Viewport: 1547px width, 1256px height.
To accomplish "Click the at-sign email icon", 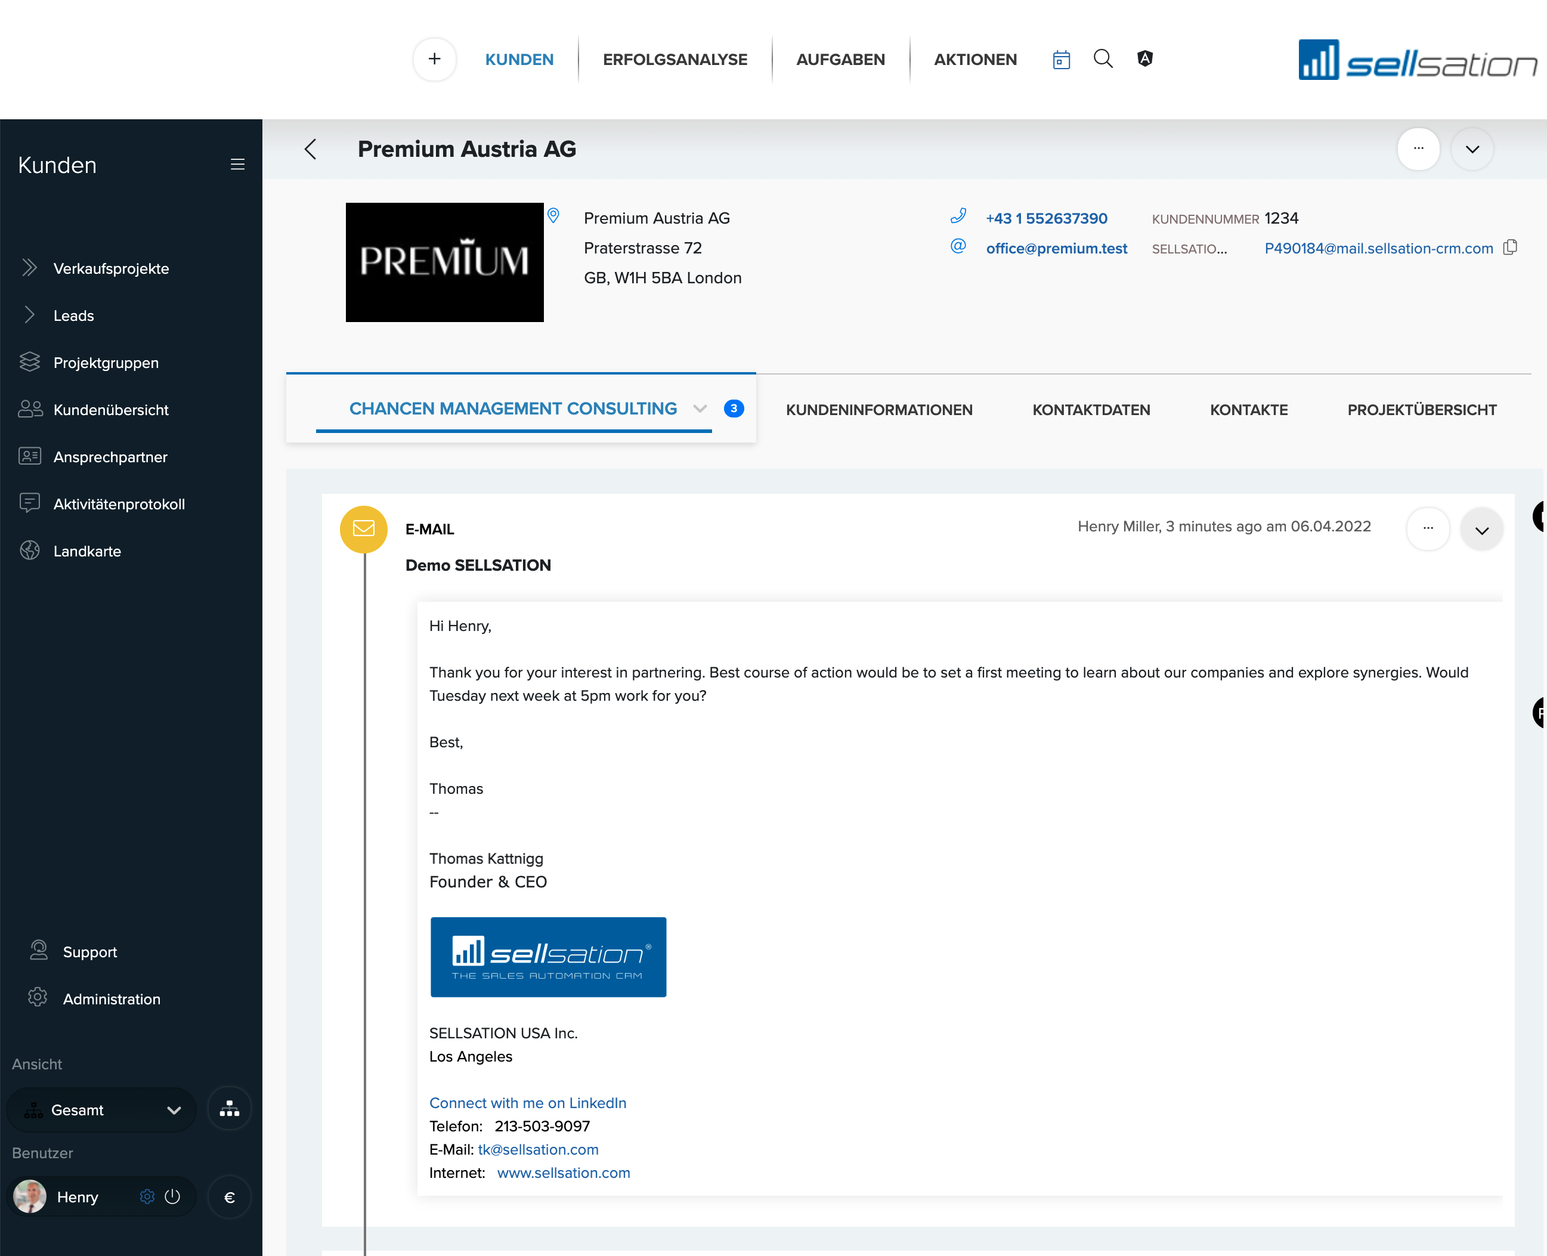I will click(x=958, y=247).
